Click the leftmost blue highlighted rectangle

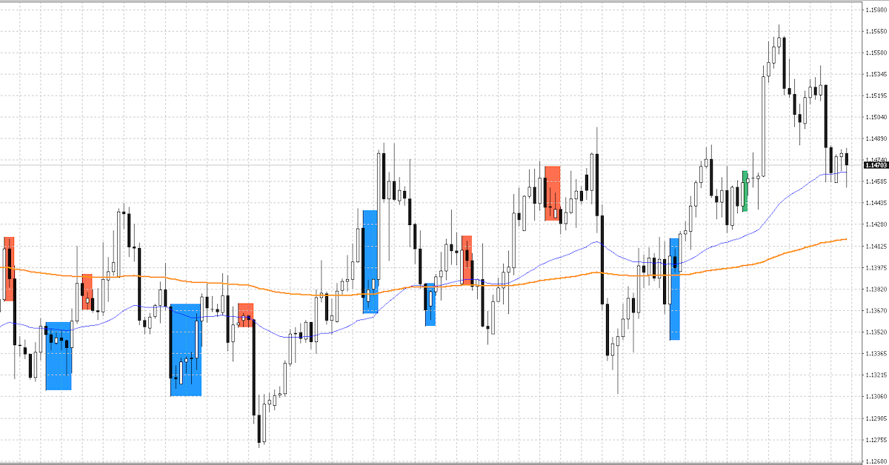pos(59,356)
